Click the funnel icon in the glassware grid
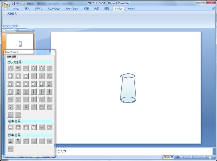Viewport: 217px width, 161px height. [33, 107]
